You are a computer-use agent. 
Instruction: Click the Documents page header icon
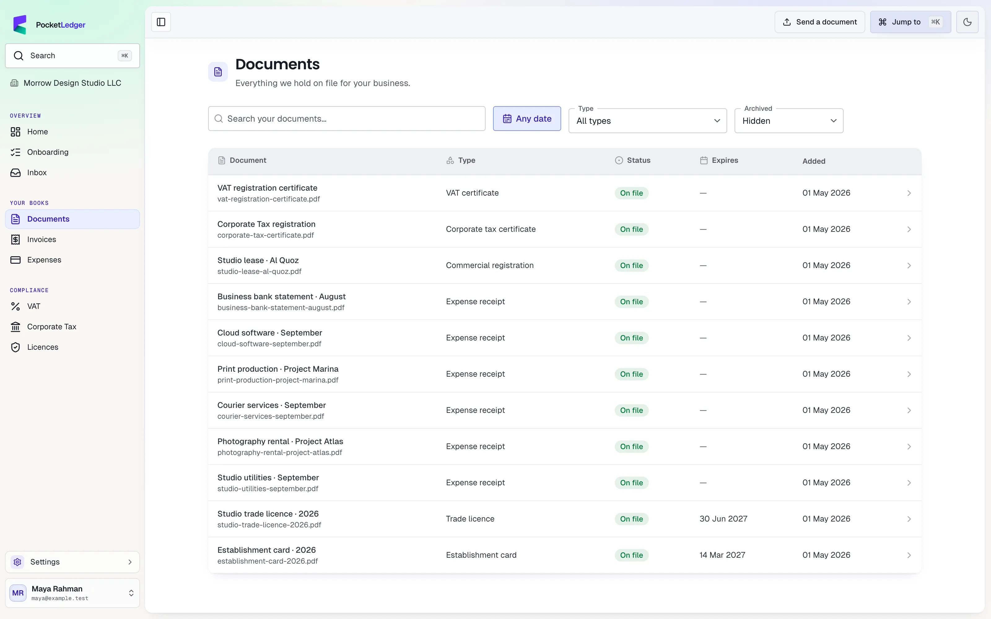[218, 72]
